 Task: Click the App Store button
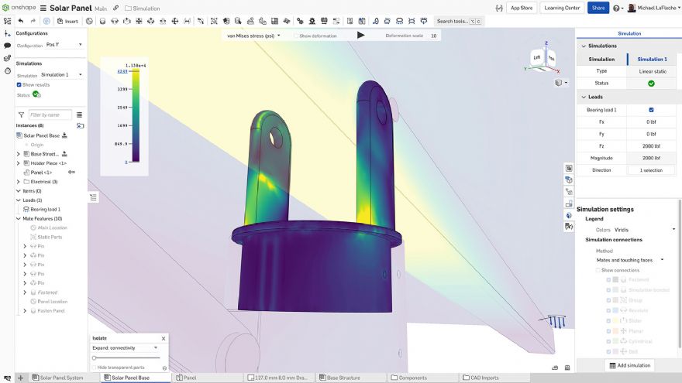coord(522,8)
